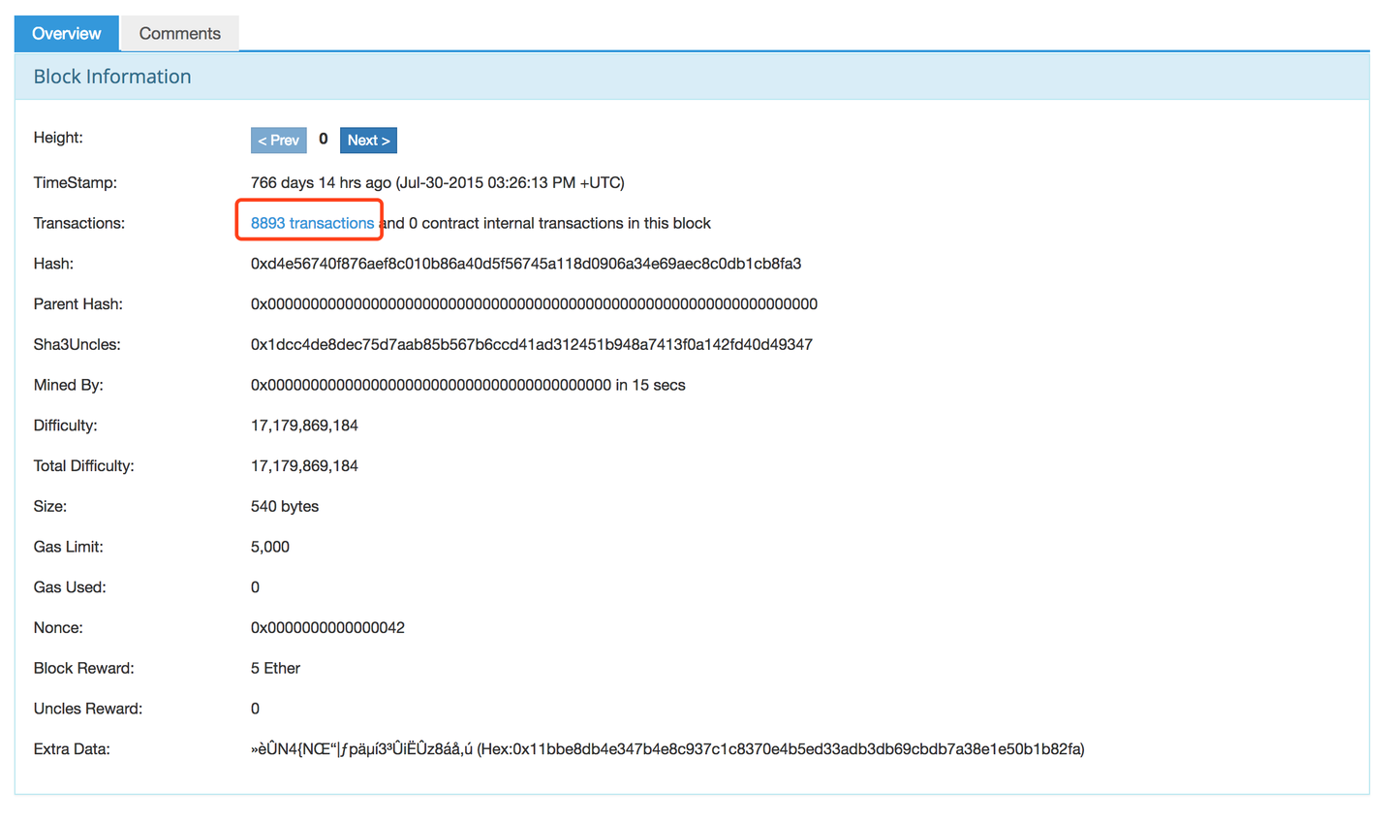Select the Sha3Uncles value 0x1dcc4de8dec7...
This screenshot has width=1395, height=821.
click(x=532, y=345)
